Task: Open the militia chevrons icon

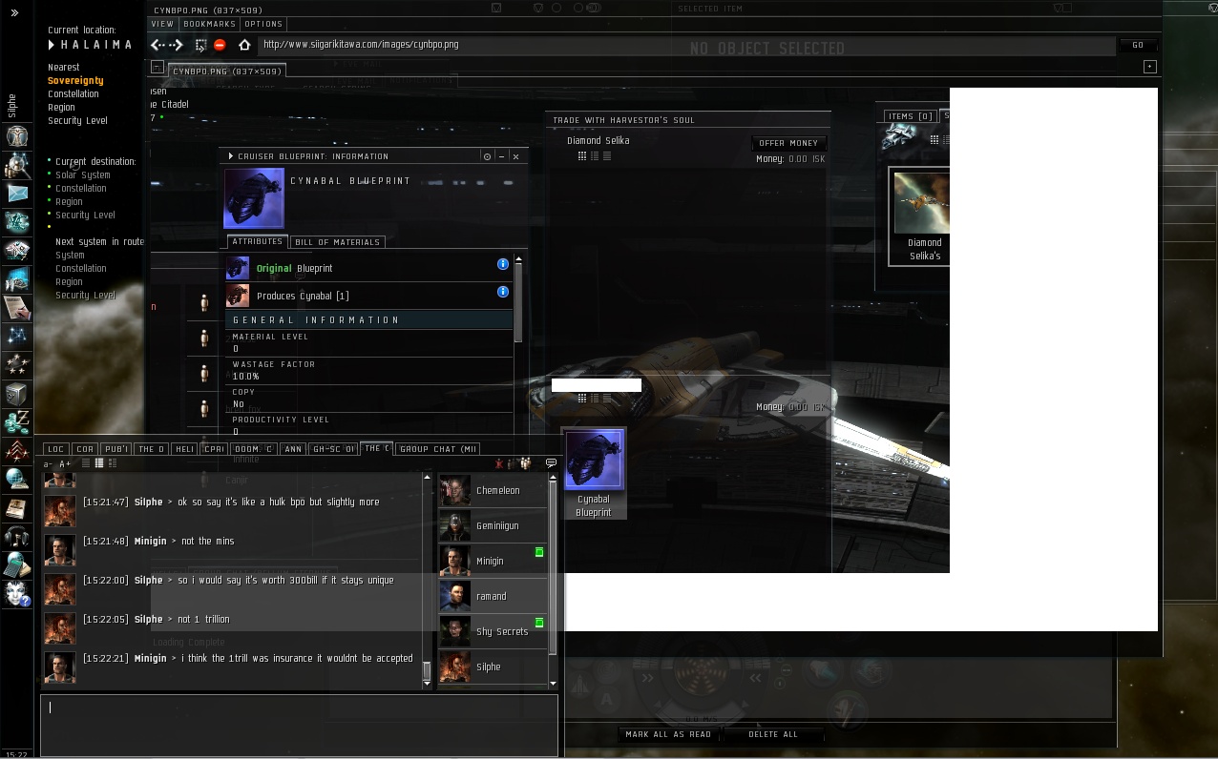Action: (x=16, y=450)
